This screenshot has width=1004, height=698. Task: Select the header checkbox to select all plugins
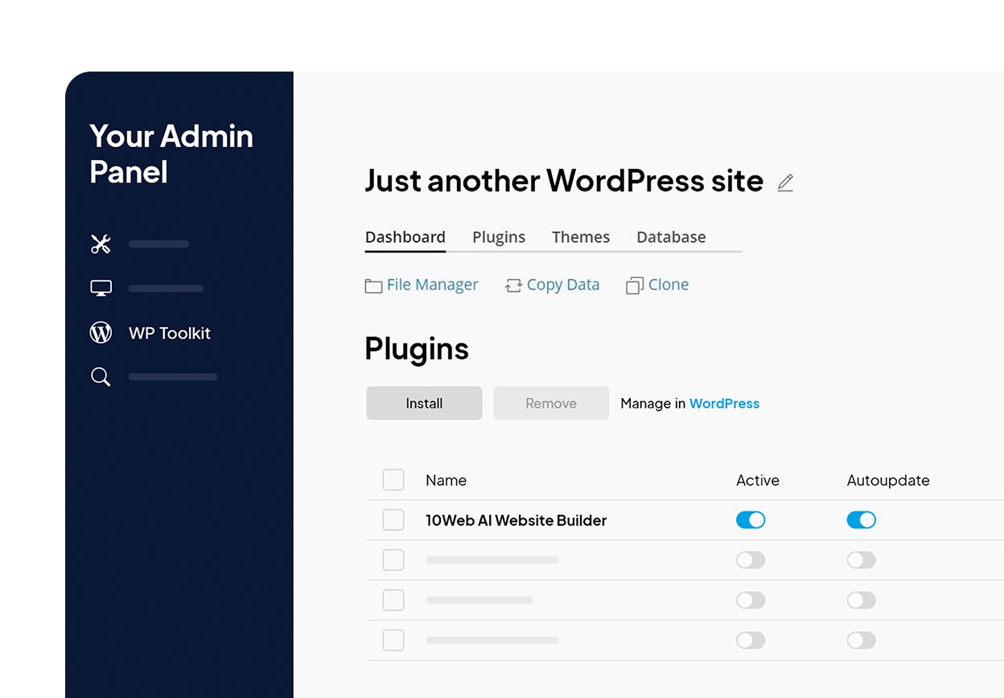coord(393,479)
